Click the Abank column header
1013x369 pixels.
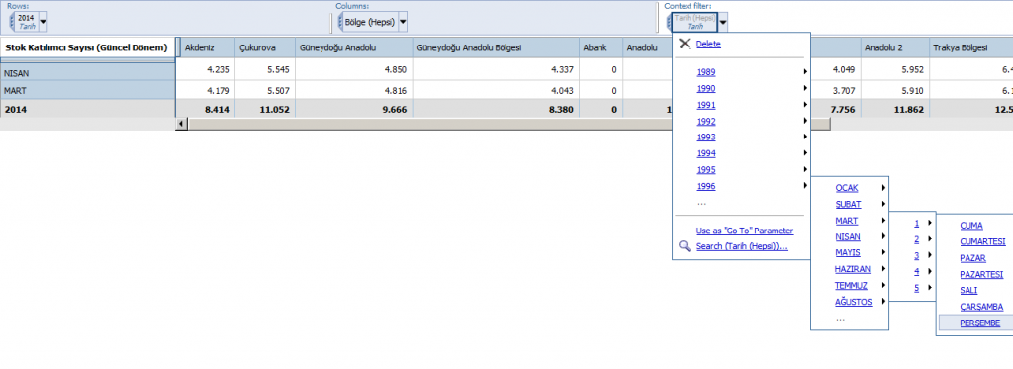click(x=600, y=47)
